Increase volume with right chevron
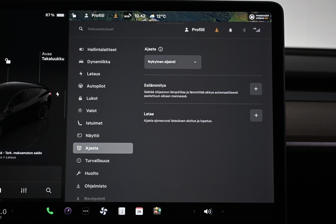The height and width of the screenshot is (224, 336). tap(223, 211)
